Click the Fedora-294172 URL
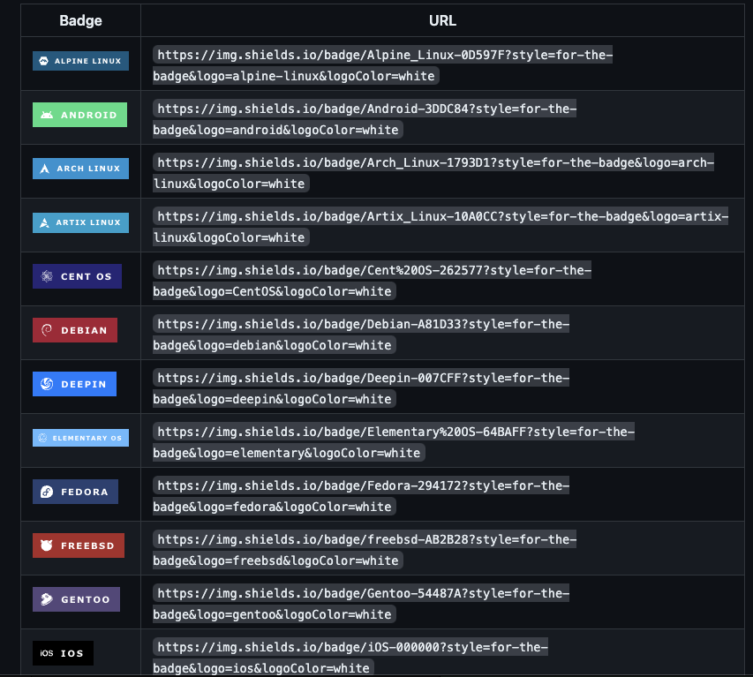This screenshot has width=753, height=677. click(x=361, y=495)
